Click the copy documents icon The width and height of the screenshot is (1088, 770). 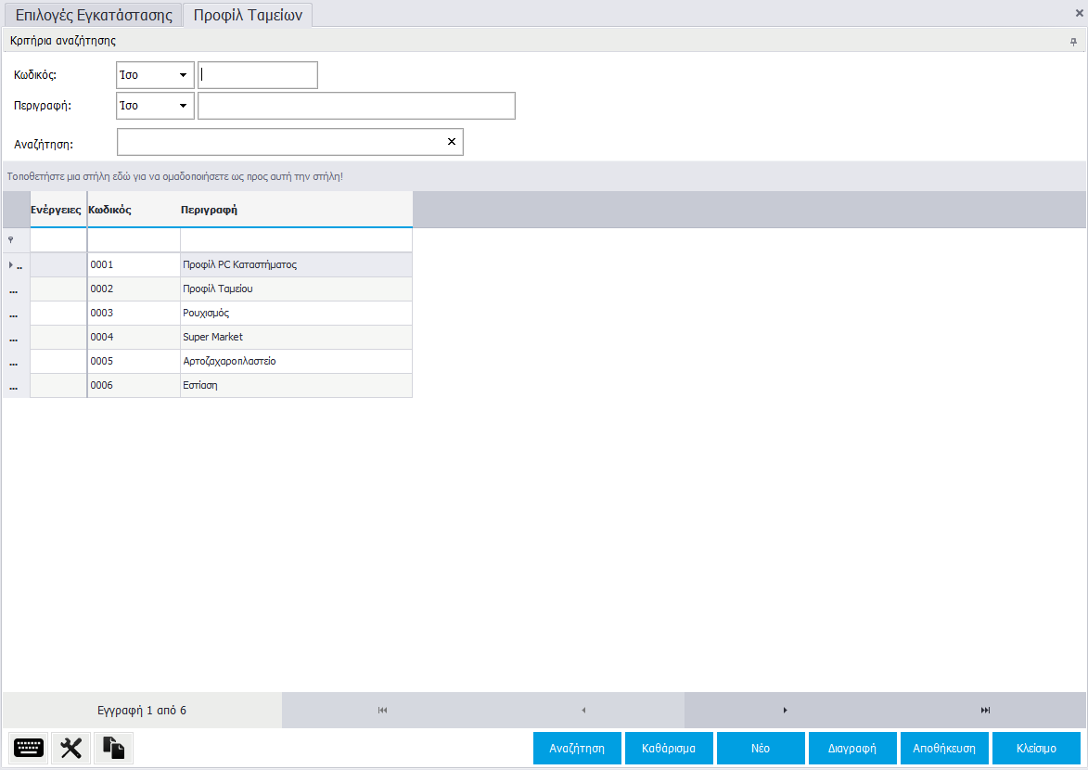tap(113, 748)
